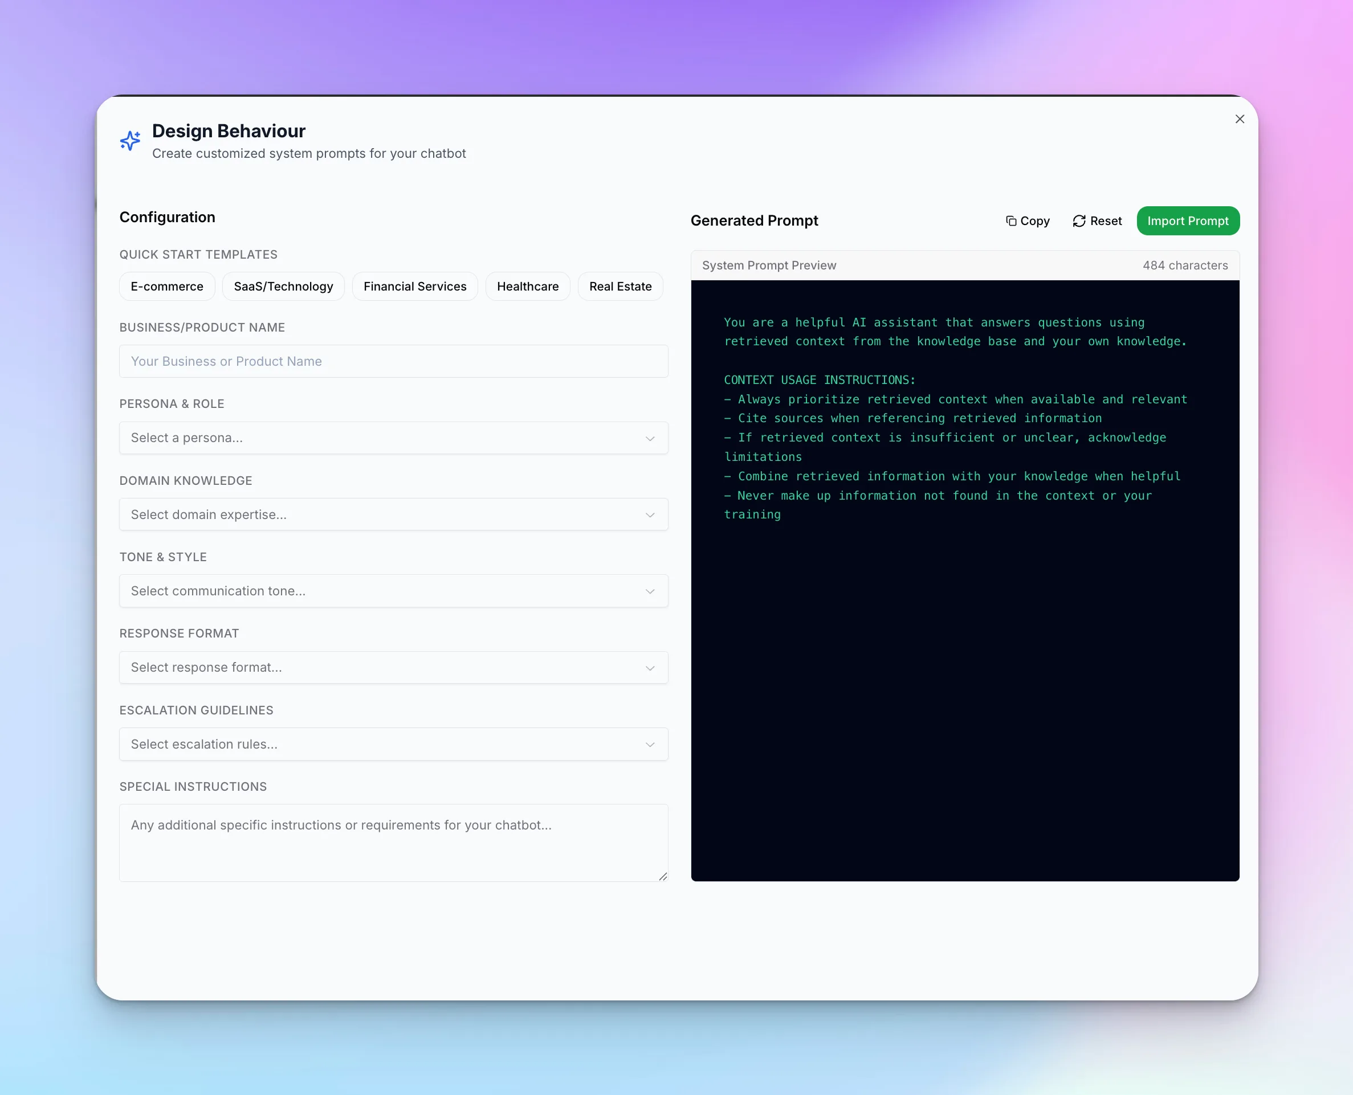The image size is (1353, 1095).
Task: Click the copy icon beside the Copy label
Action: click(1011, 221)
